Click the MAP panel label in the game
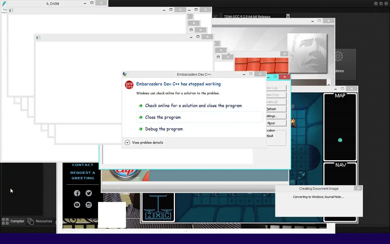Image resolution: width=390 pixels, height=244 pixels. [x=340, y=95]
